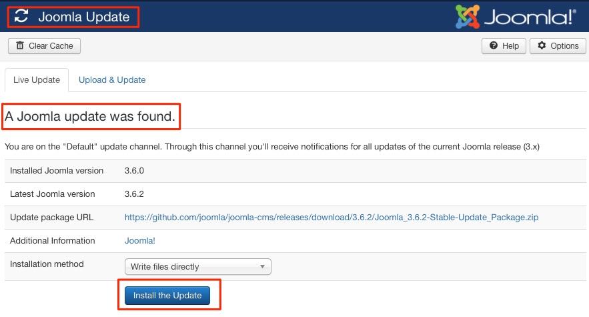The image size is (589, 317).
Task: Click the Additional Information label
Action: [x=52, y=241]
